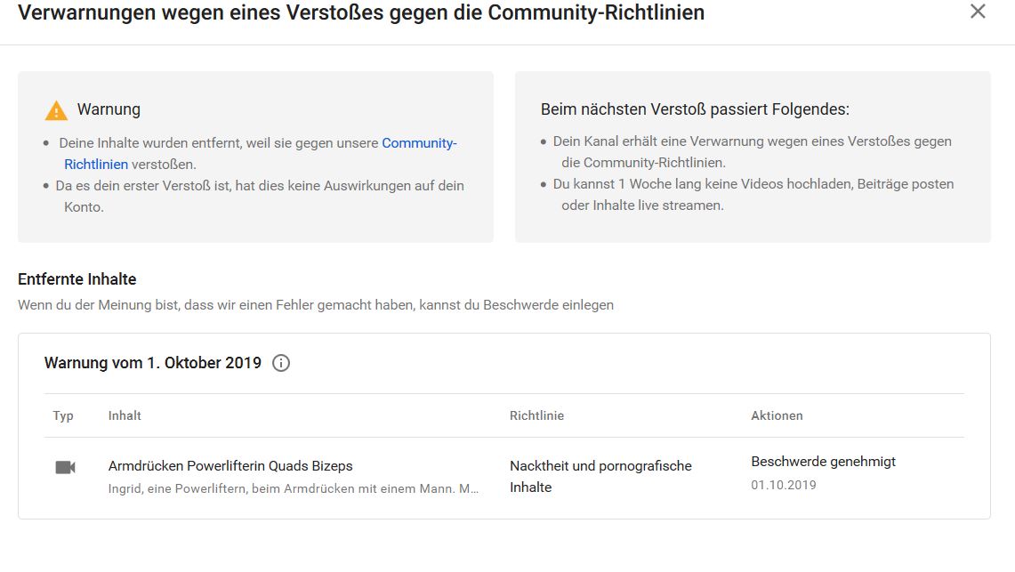Click the Entfernte Inhalte section heading
Viewport: 1015px width, 572px height.
click(77, 279)
